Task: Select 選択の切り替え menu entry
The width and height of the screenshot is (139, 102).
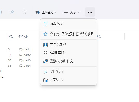Action: point(68,61)
